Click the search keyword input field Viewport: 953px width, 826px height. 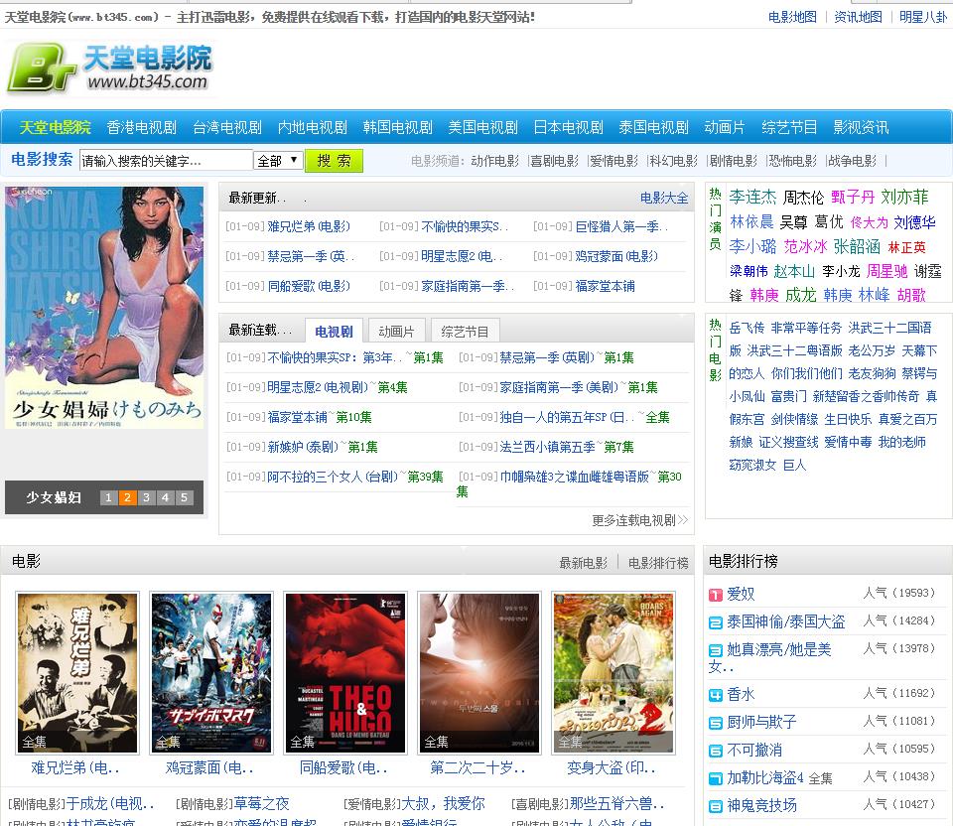tap(166, 161)
